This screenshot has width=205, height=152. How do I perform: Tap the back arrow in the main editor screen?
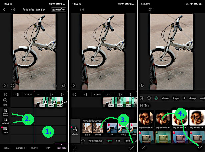point(4,10)
